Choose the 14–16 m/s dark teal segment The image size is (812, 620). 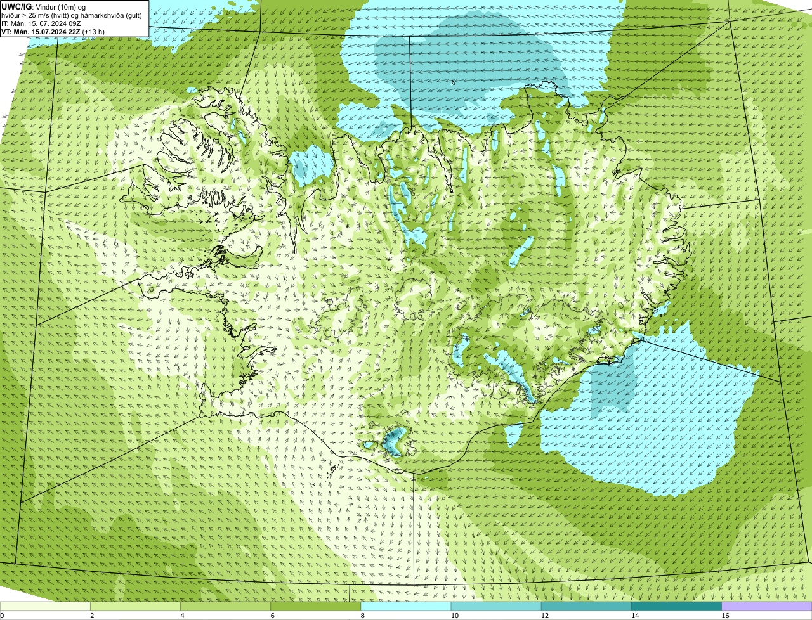tap(677, 607)
